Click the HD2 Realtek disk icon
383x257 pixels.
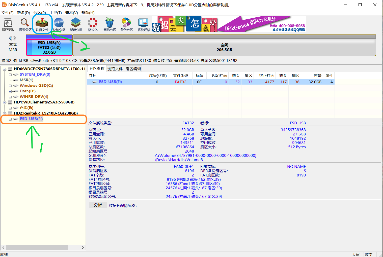click(x=10, y=113)
